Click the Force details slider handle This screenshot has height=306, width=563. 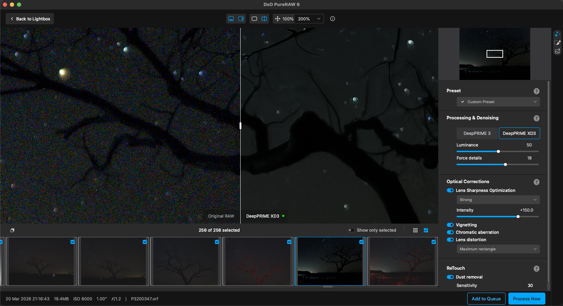click(x=505, y=164)
